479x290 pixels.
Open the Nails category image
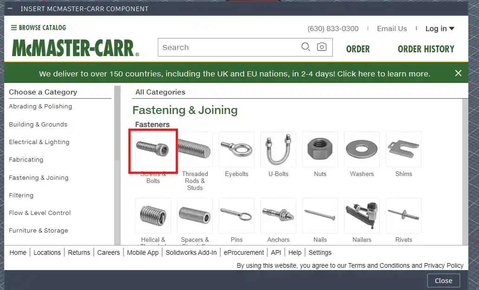point(320,215)
